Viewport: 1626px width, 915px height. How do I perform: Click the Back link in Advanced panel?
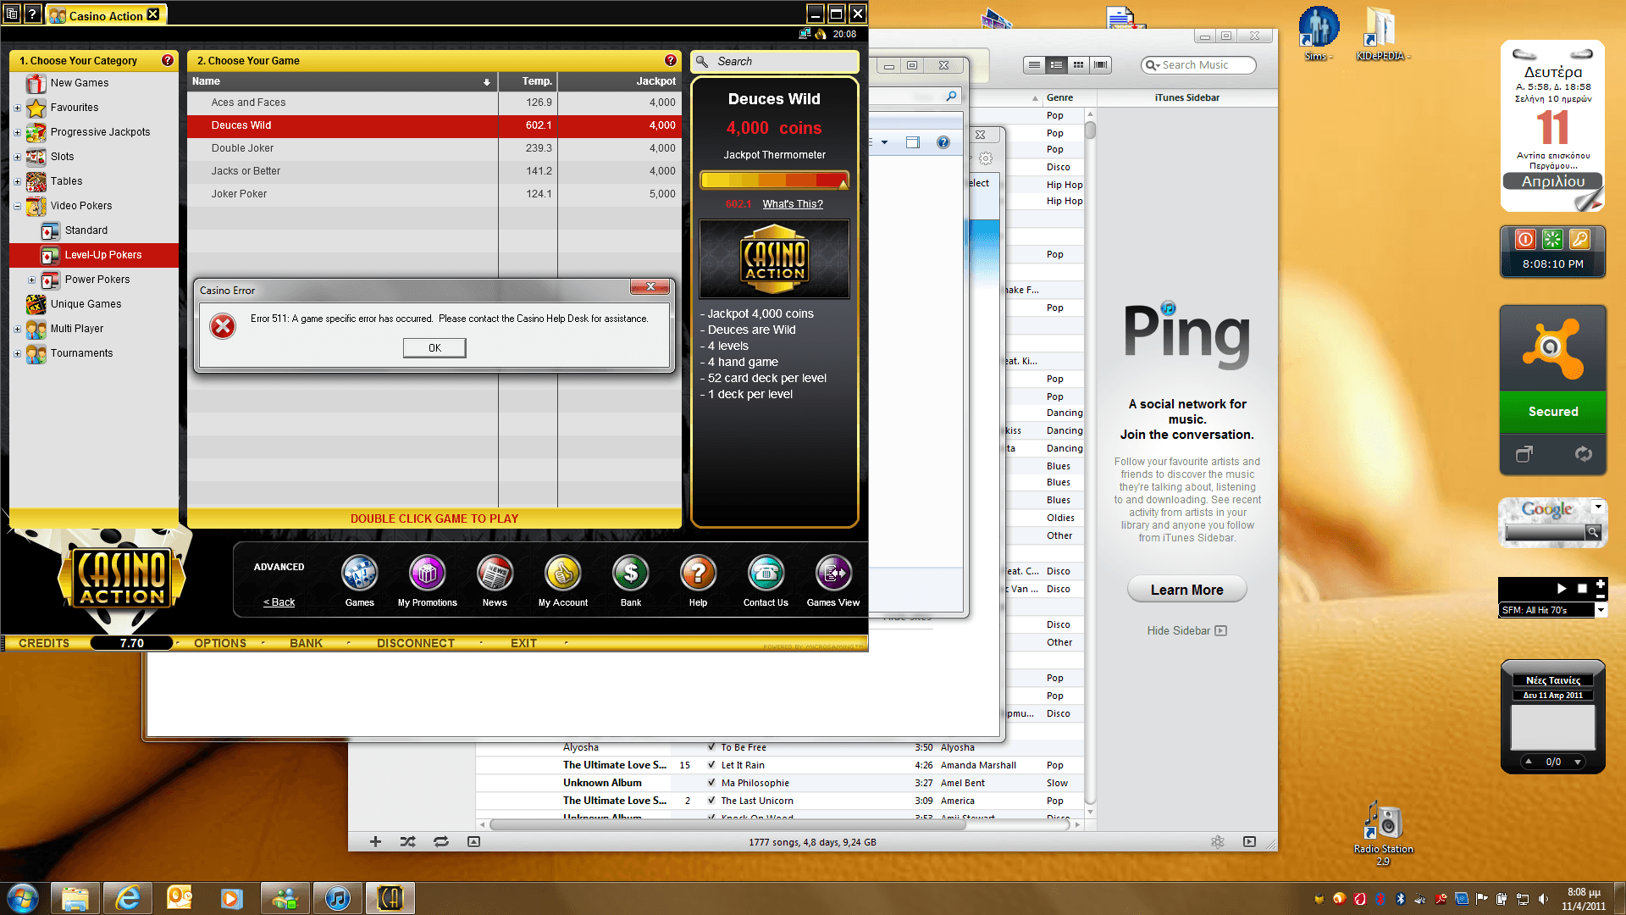click(x=279, y=602)
